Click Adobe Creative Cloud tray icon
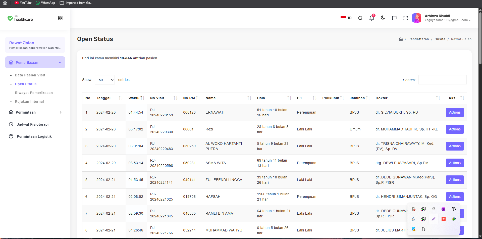This screenshot has width=482, height=239. coord(434,209)
